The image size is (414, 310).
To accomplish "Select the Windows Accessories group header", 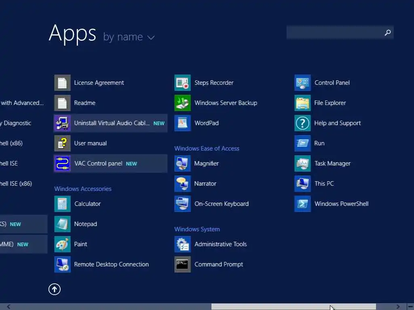I will pyautogui.click(x=83, y=189).
